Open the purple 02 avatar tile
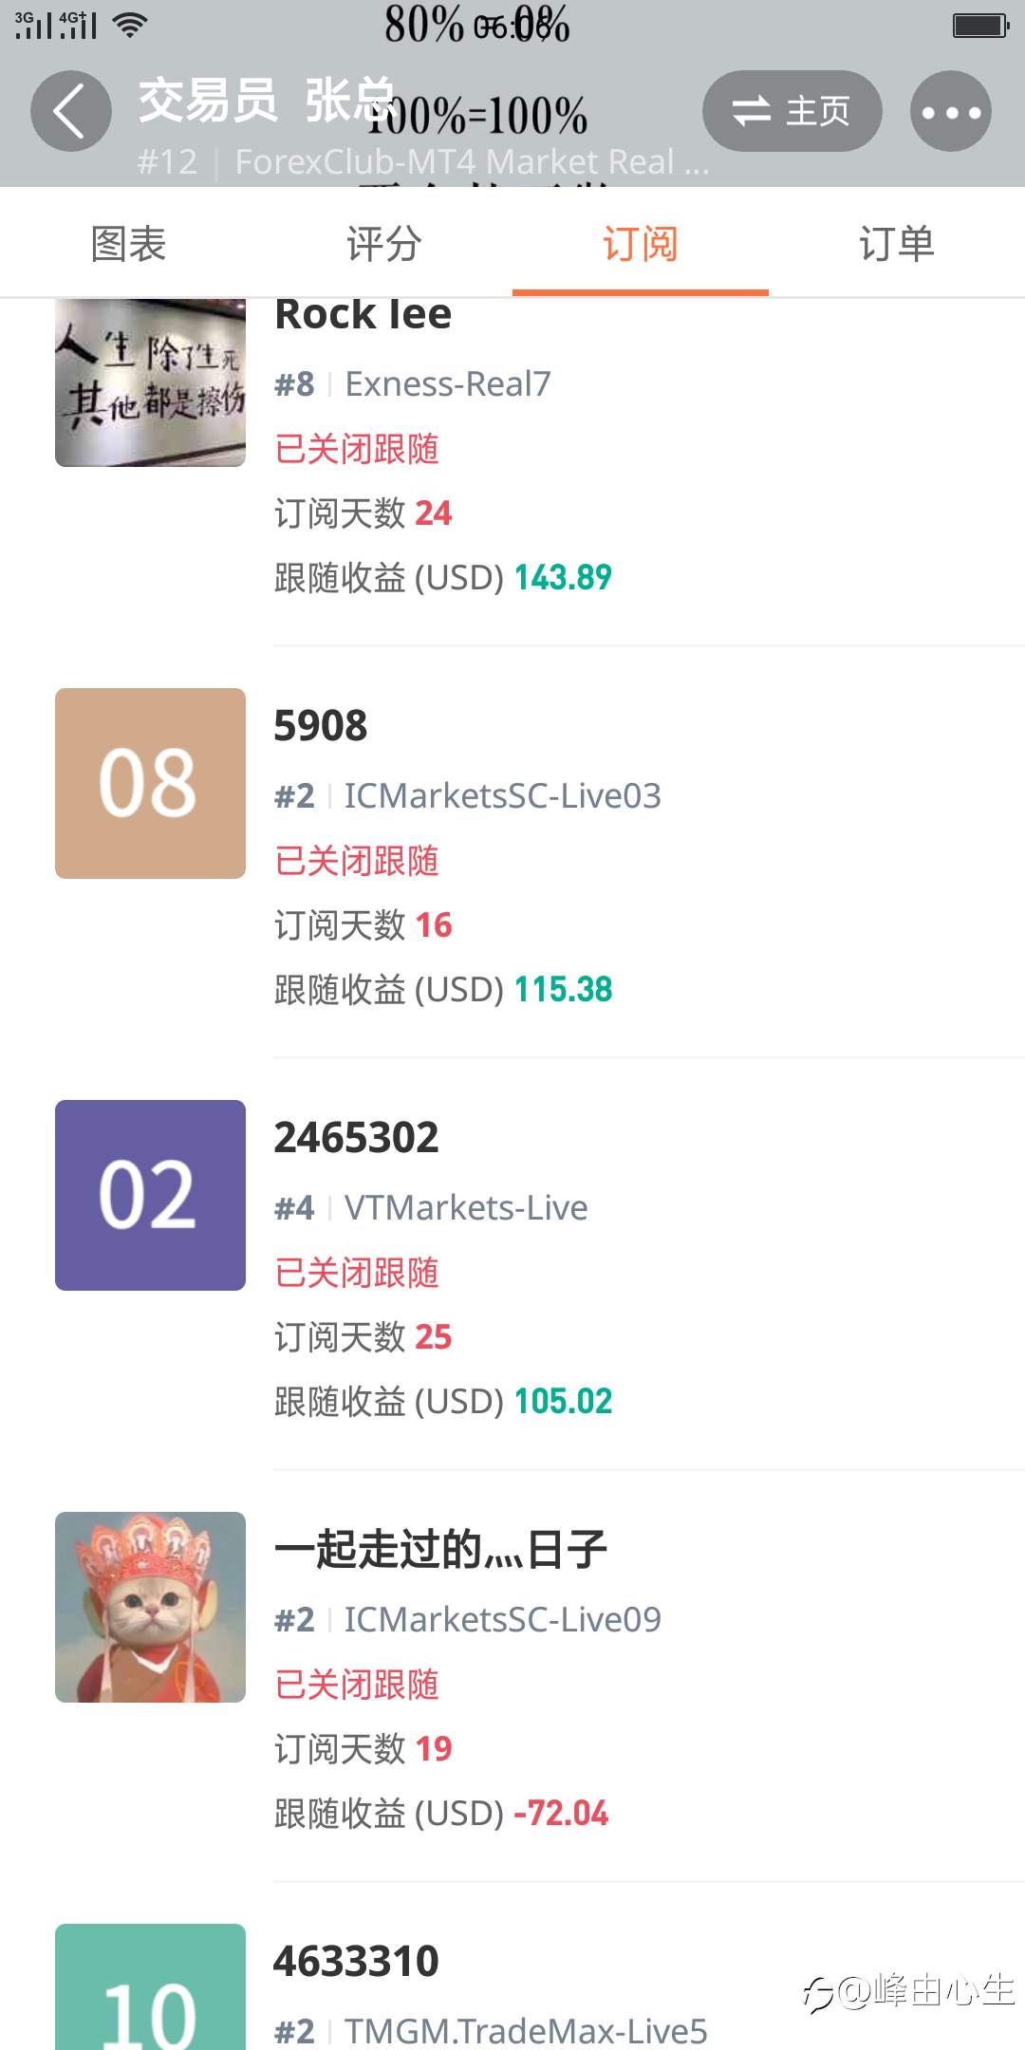 pos(150,1195)
